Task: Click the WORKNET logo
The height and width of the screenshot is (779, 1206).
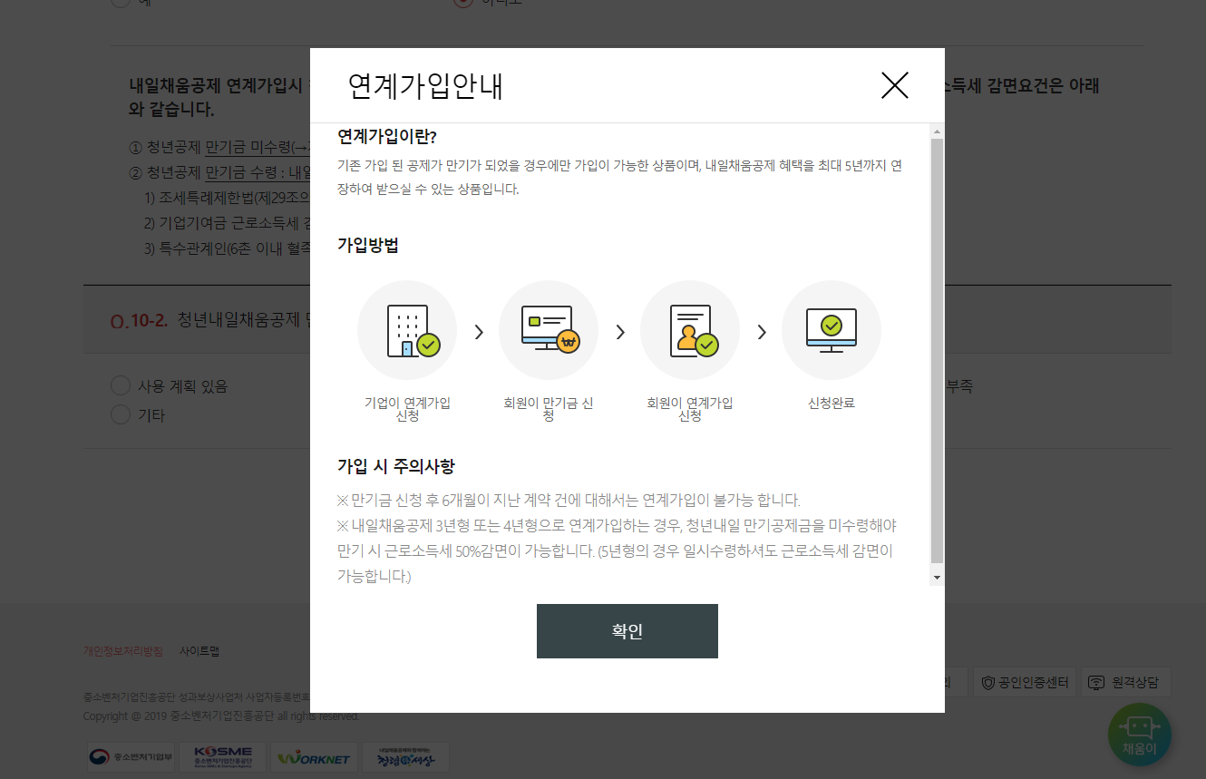Action: [x=315, y=758]
